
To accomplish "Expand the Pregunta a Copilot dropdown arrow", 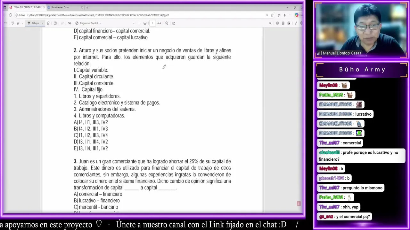I will click(x=100, y=23).
